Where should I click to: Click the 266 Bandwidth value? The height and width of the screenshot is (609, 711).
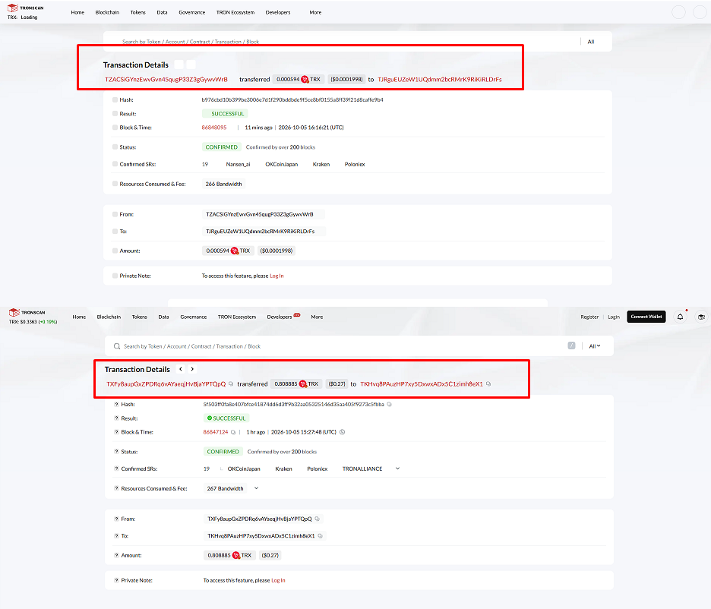pyautogui.click(x=223, y=184)
